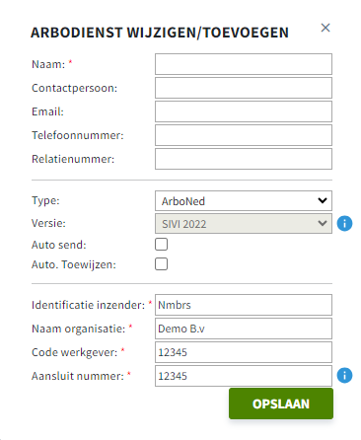Click the Relatienummer input field
Screen dimensions: 361x440
pyautogui.click(x=244, y=159)
